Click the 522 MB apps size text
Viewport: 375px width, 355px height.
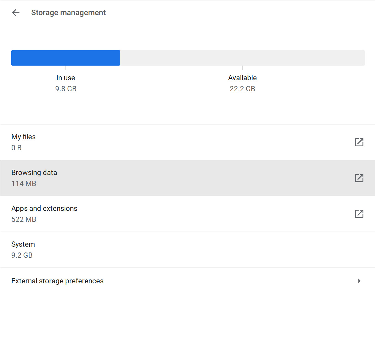coord(24,219)
